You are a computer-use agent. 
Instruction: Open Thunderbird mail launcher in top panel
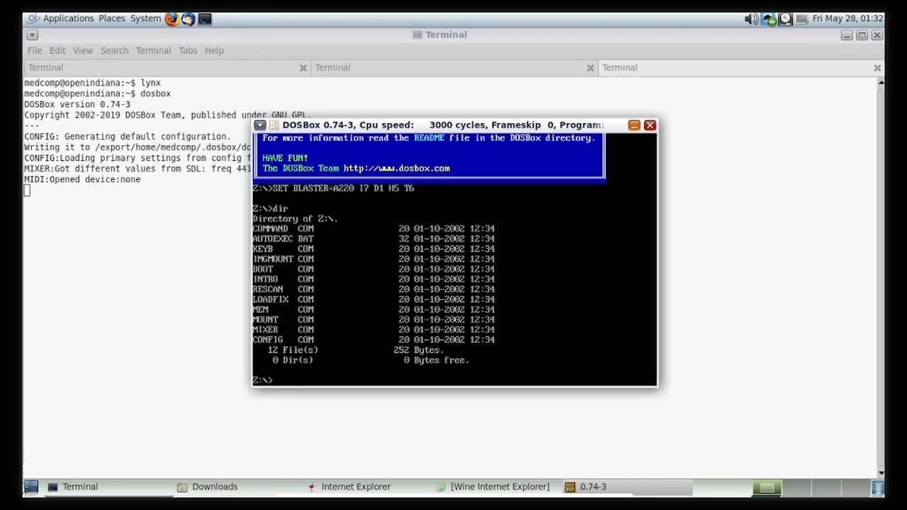point(188,18)
